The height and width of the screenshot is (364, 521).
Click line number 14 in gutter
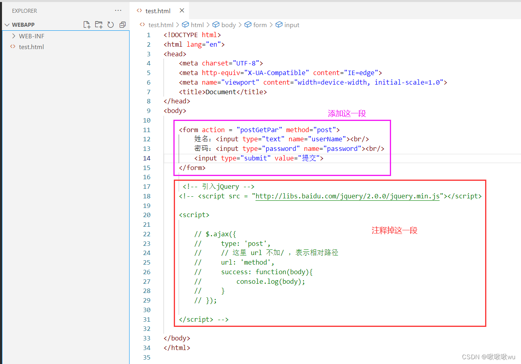pyautogui.click(x=147, y=158)
